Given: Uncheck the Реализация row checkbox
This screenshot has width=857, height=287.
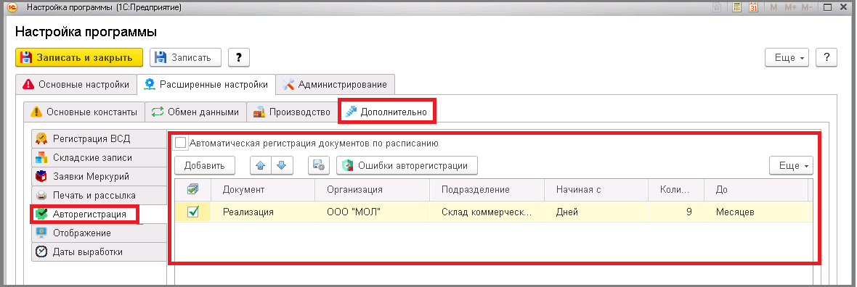Looking at the screenshot, I should click(192, 212).
